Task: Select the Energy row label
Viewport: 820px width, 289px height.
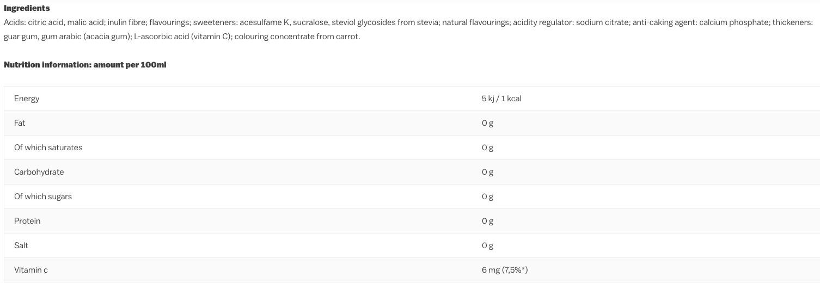Action: click(27, 99)
